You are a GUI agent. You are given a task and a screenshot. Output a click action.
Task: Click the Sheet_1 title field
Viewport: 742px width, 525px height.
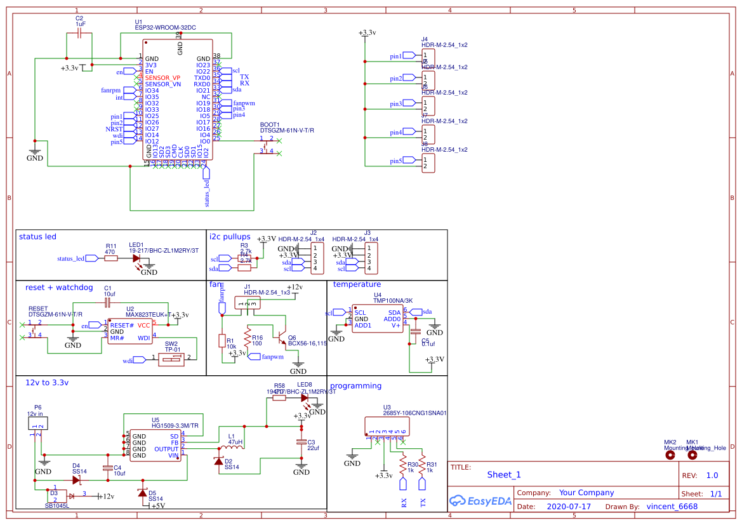pyautogui.click(x=503, y=474)
